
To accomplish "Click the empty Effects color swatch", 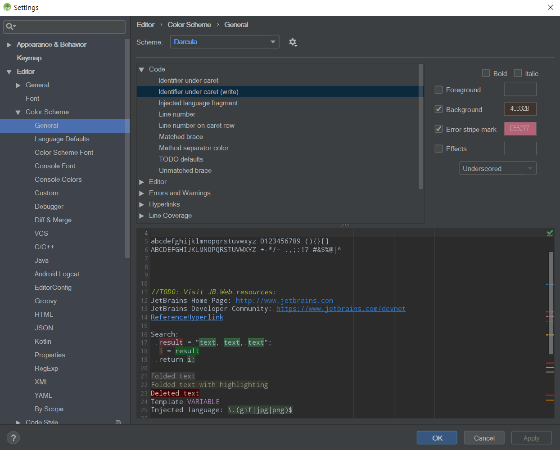I will coord(520,148).
